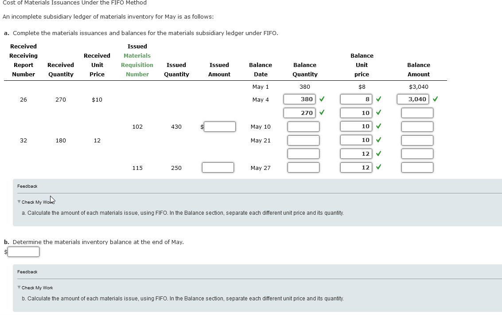The width and height of the screenshot is (502, 315).
Task: Click green check mark beside unit price 8
Action: click(378, 99)
